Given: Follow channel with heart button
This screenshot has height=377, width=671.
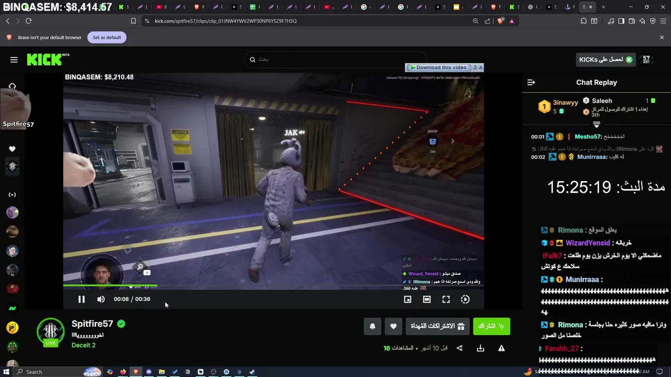Looking at the screenshot, I should tap(393, 326).
